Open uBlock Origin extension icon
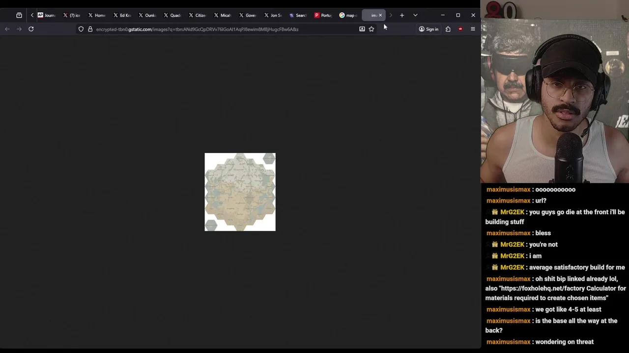 click(460, 29)
